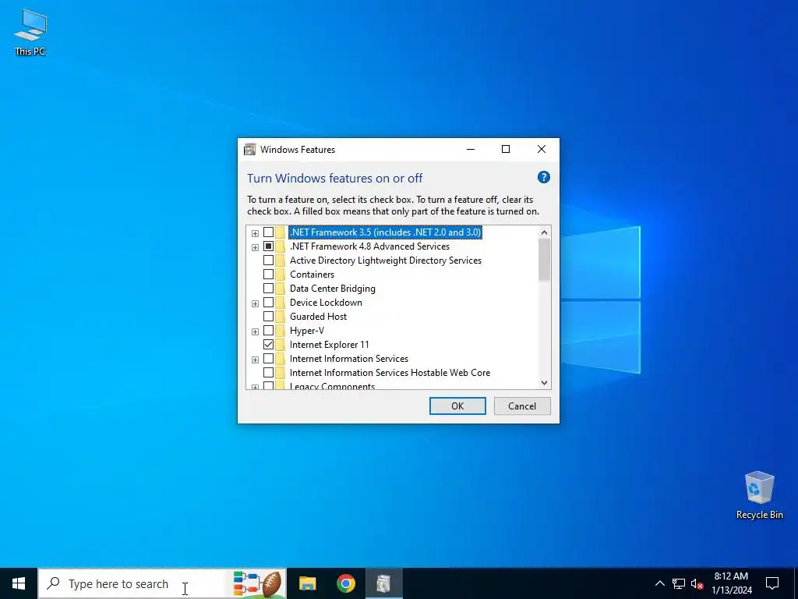798x599 pixels.
Task: Check the Guarded Host box
Action: 268,317
